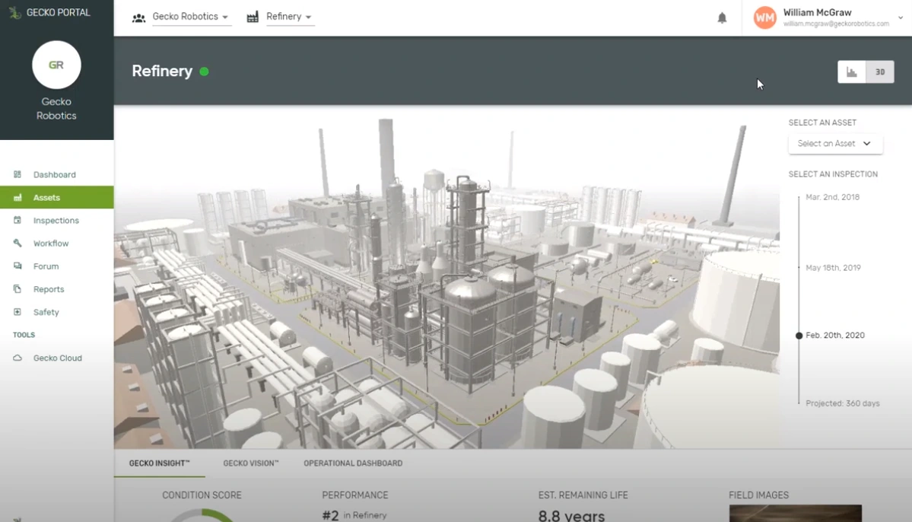Click the Inspections calendar icon
Screen dimensions: 912x522
17,220
